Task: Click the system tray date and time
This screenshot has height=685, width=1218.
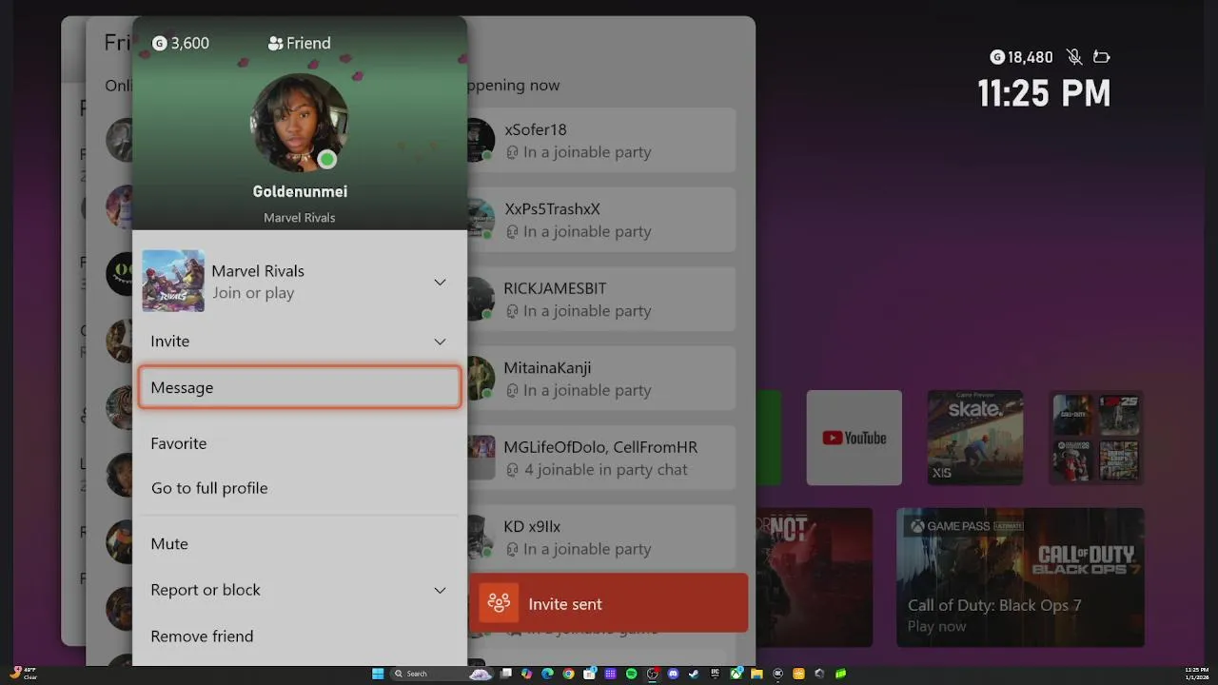Action: tap(1196, 674)
